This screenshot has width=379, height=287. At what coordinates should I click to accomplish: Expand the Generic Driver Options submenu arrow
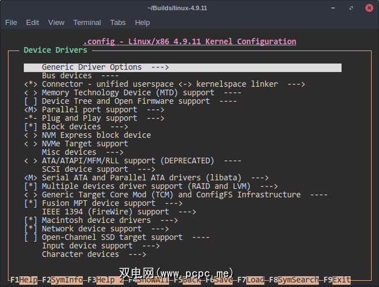pos(160,67)
